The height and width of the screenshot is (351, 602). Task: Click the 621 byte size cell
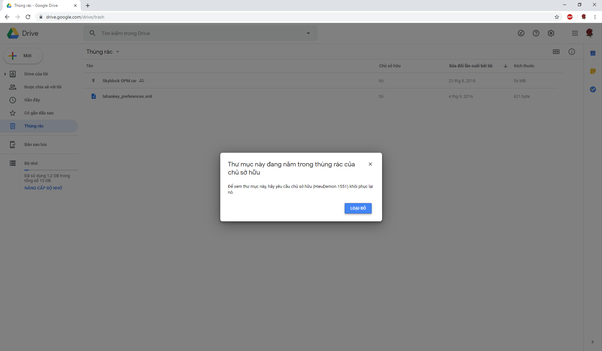(x=521, y=97)
